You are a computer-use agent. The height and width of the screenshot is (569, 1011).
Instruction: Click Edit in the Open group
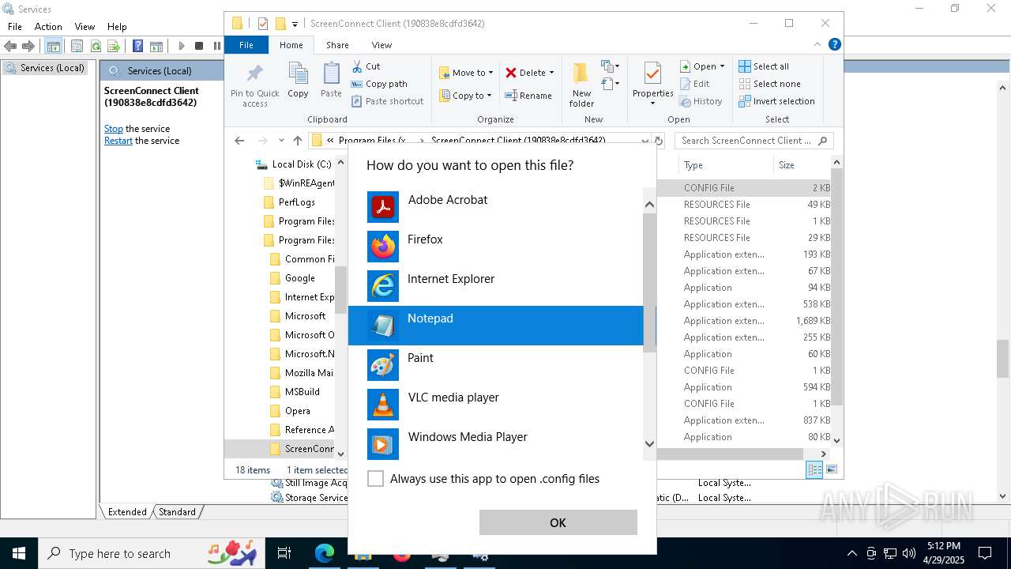click(x=695, y=84)
